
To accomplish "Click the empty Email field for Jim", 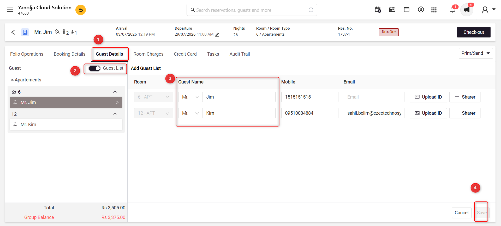I will tap(374, 97).
